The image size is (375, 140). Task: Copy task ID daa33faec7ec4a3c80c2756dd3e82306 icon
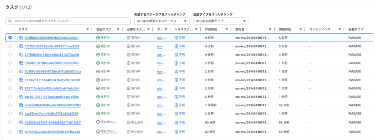pyautogui.click(x=21, y=114)
